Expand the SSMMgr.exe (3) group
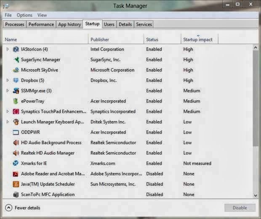261x219 pixels. click(8, 90)
